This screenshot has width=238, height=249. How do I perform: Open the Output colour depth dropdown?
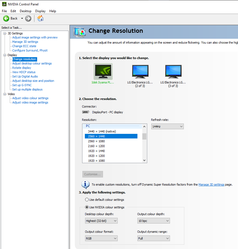click(153, 221)
